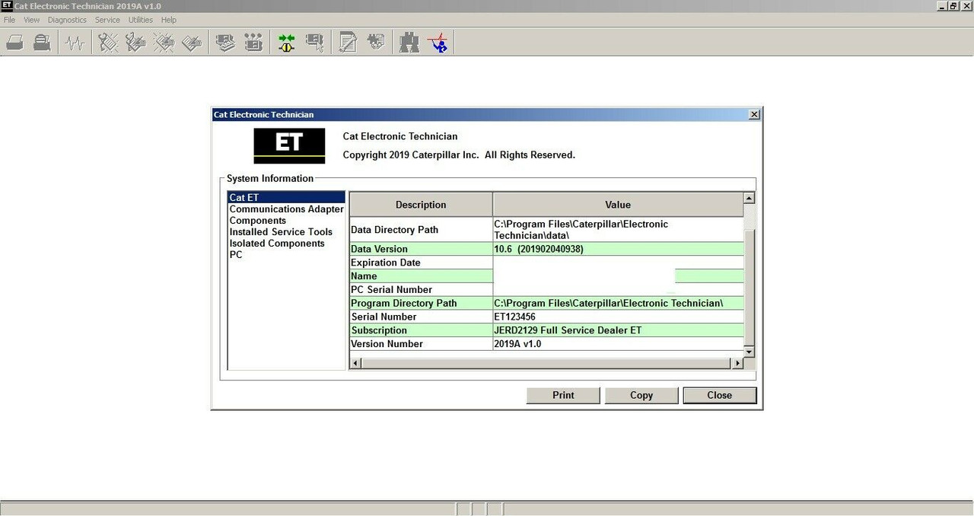Image resolution: width=974 pixels, height=516 pixels.
Task: Open the Status Tool waveform icon
Action: (x=75, y=43)
